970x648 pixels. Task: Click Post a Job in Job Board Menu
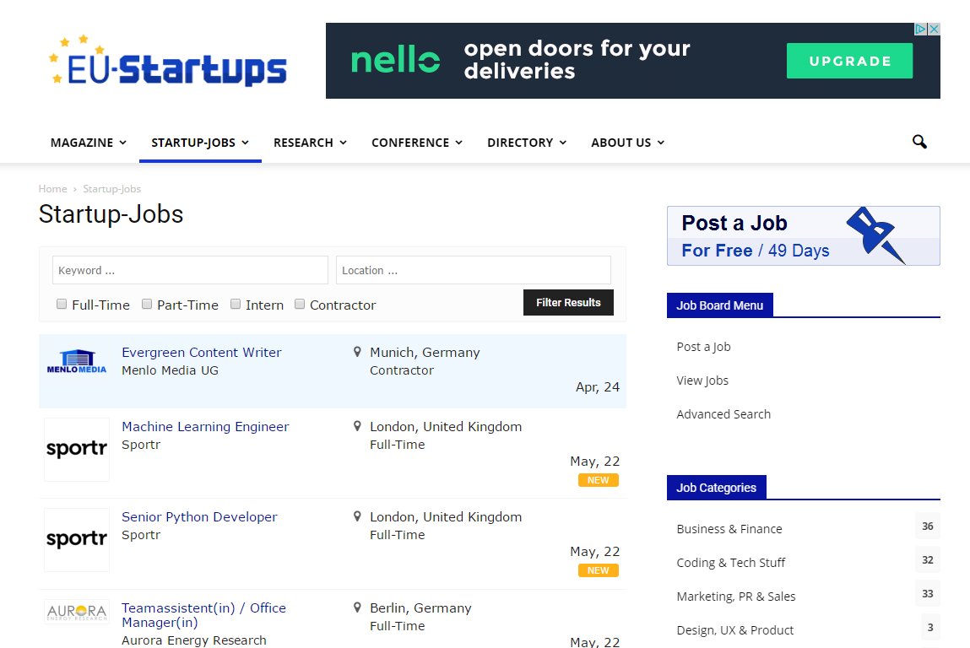(x=703, y=347)
